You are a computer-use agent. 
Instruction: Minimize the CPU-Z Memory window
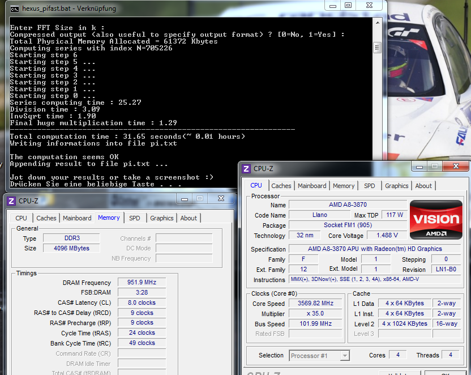[x=185, y=199]
